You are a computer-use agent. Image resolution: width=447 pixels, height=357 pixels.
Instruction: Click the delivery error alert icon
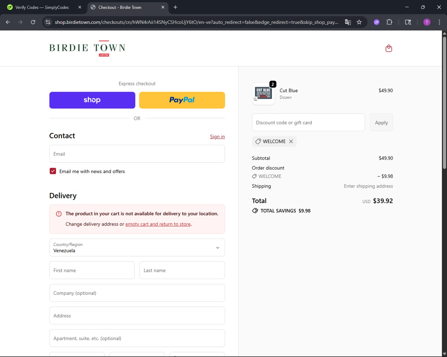tap(59, 214)
